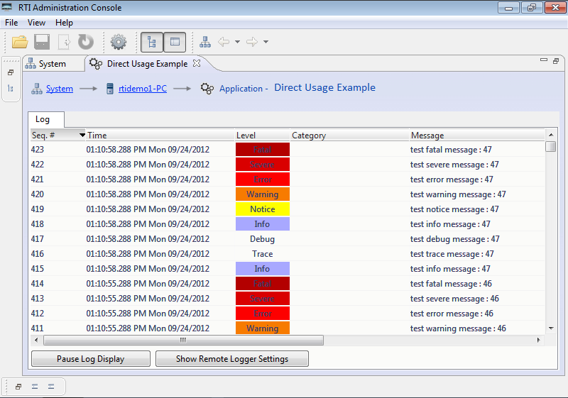Close the Direct Usage Example tab

click(197, 63)
